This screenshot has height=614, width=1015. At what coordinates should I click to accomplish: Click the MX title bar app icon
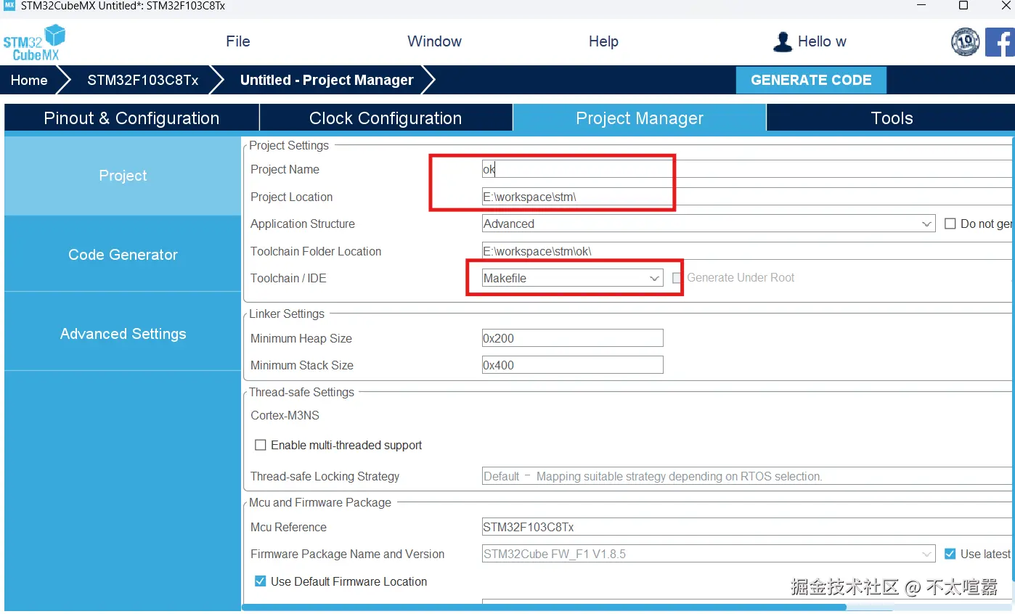[9, 6]
